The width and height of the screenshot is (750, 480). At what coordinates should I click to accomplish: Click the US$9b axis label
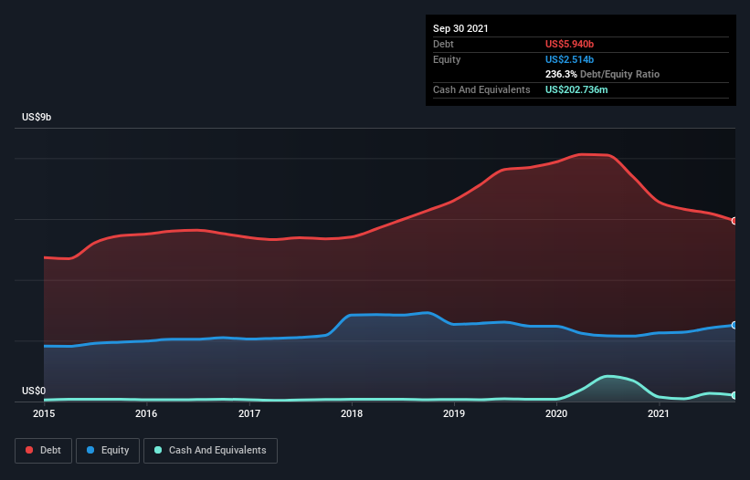(37, 117)
